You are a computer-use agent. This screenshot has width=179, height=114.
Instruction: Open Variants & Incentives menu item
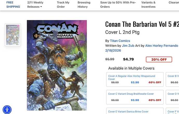click(x=148, y=5)
